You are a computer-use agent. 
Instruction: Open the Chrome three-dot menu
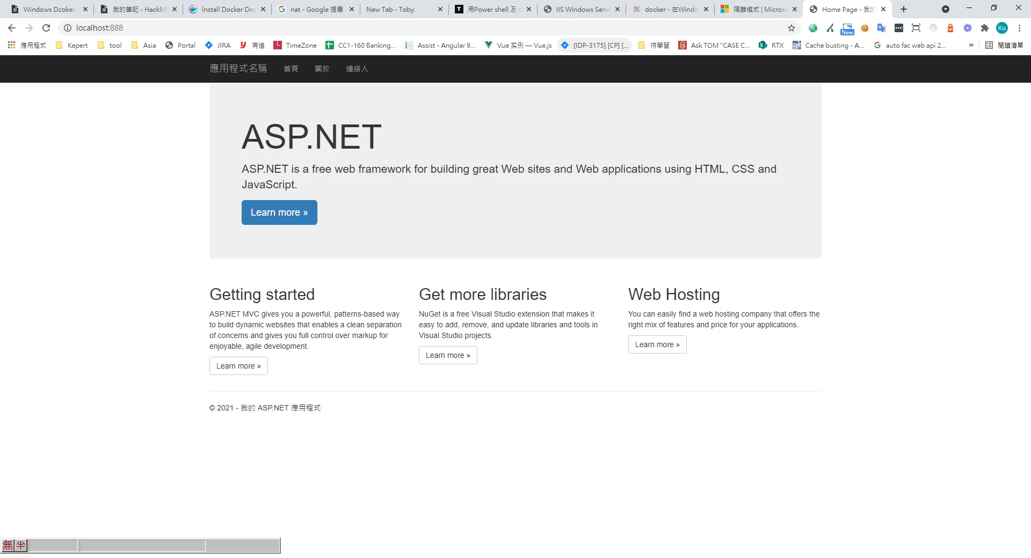click(1019, 28)
